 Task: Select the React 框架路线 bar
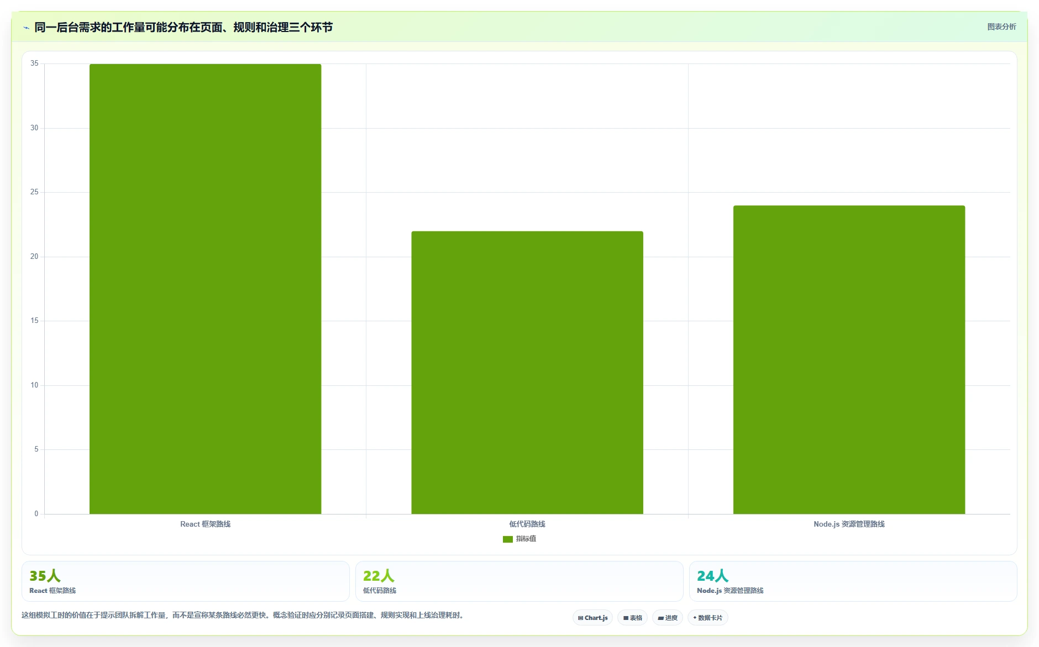pos(205,289)
